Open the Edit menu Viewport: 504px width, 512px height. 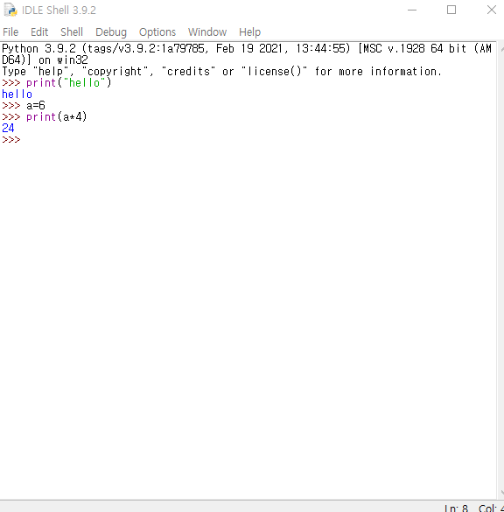click(x=39, y=32)
